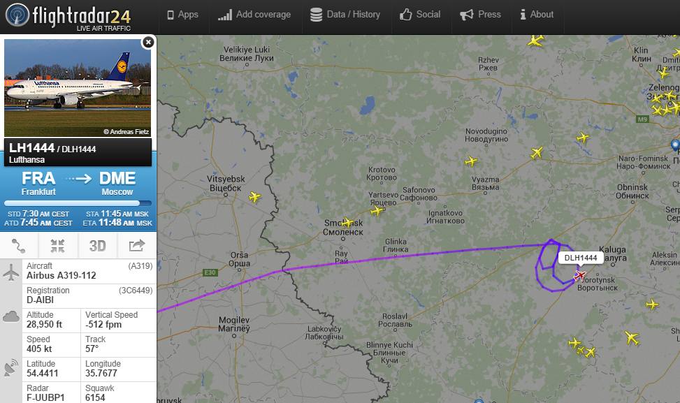Select the yellow plane near Novodugino
Viewport: 680px width, 403px height.
click(x=471, y=161)
